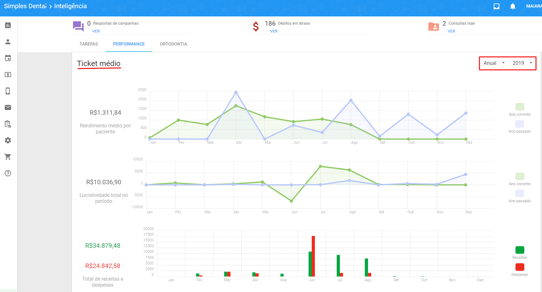Toggle the green Receitas legend swatch

pos(520,250)
